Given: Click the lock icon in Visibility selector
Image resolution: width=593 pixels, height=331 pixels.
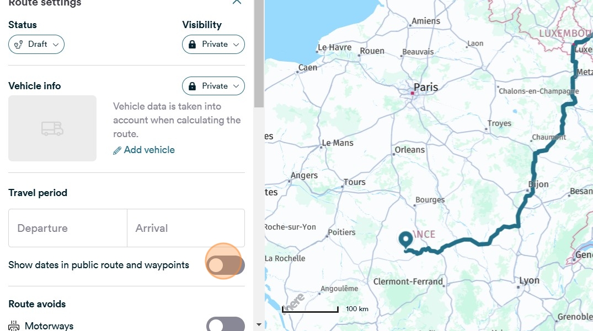Looking at the screenshot, I should [192, 45].
